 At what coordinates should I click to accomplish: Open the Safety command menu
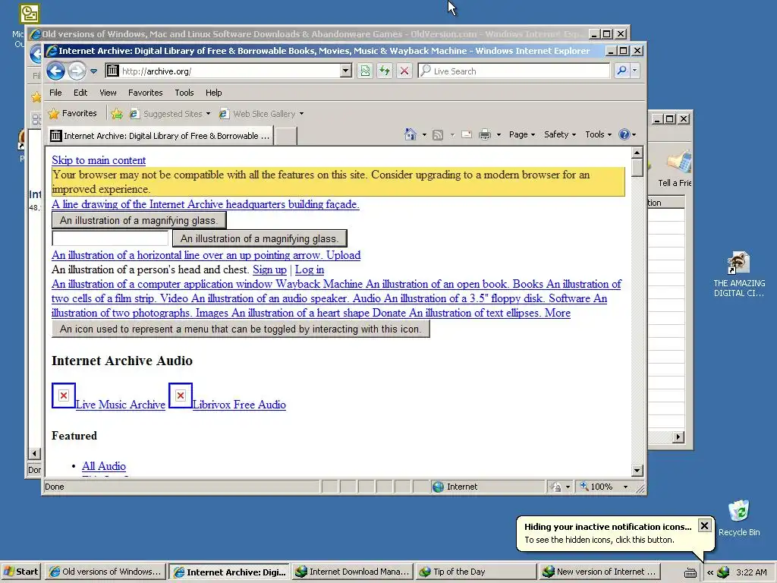(560, 134)
